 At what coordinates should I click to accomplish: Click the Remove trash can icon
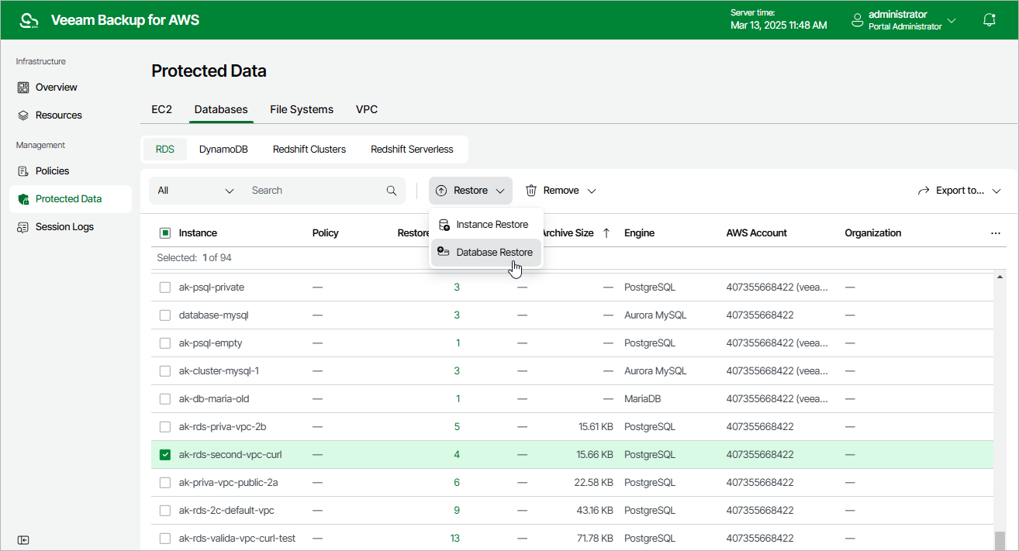pyautogui.click(x=531, y=191)
